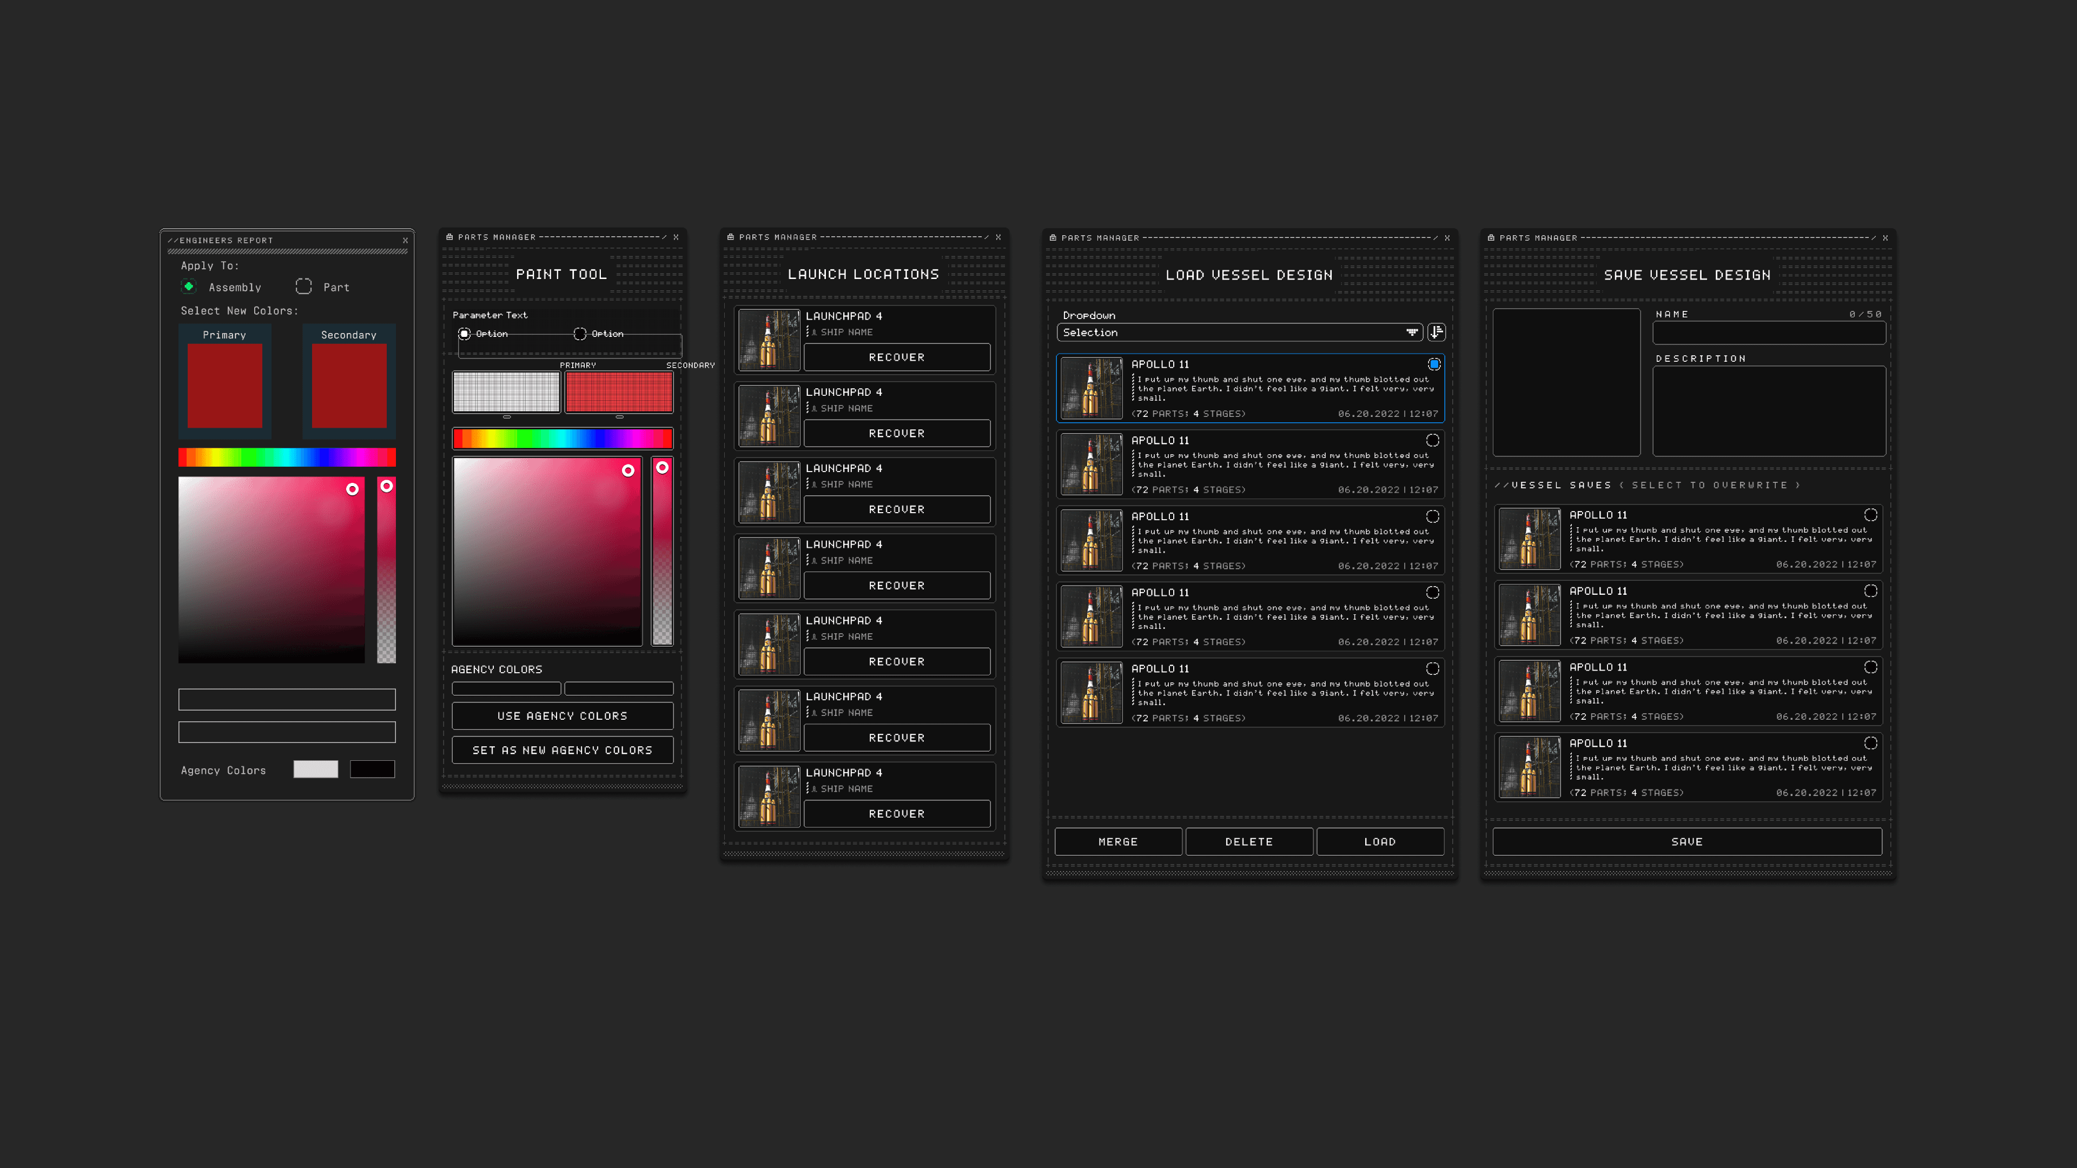Viewport: 2077px width, 1168px height.
Task: Close the Engineers Report panel
Action: 405,240
